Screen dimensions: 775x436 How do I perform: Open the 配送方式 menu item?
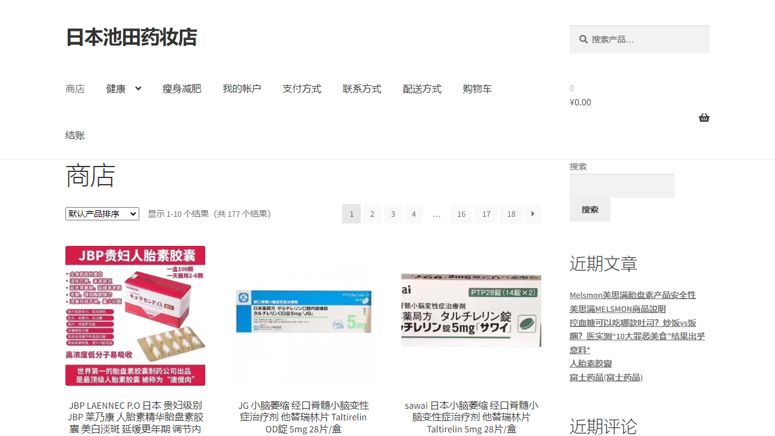click(422, 89)
